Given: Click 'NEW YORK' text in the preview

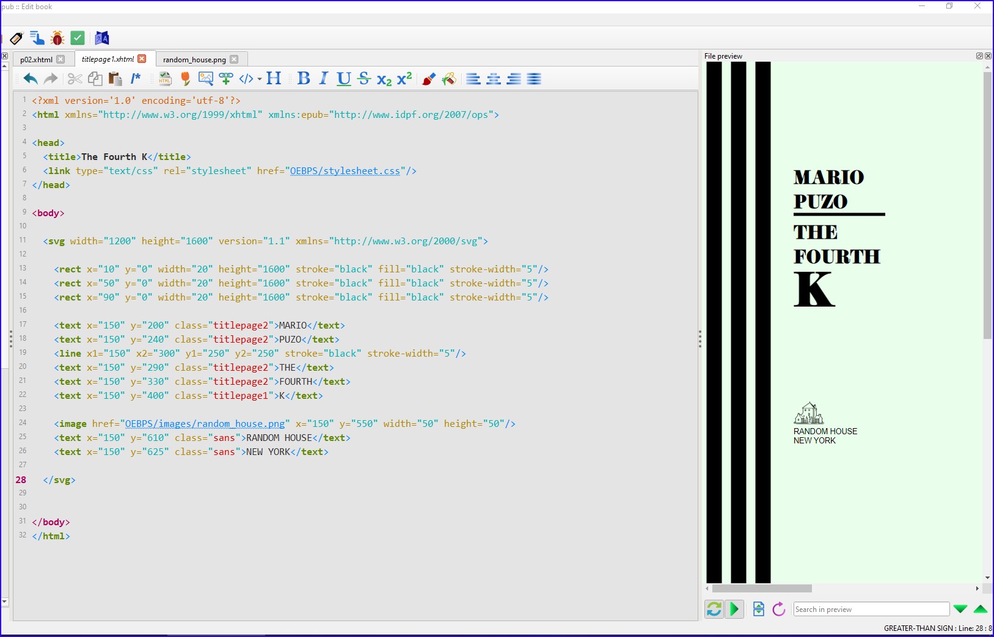Looking at the screenshot, I should 814,440.
